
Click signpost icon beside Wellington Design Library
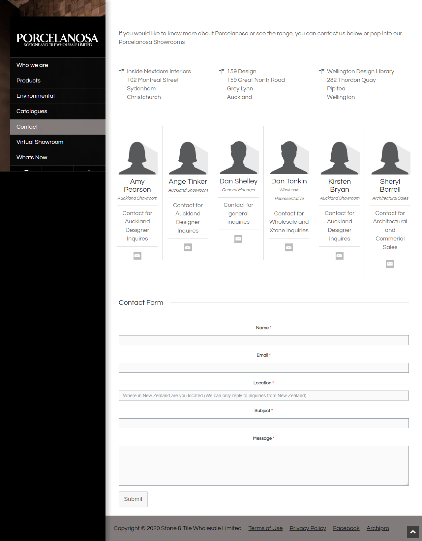pos(322,71)
